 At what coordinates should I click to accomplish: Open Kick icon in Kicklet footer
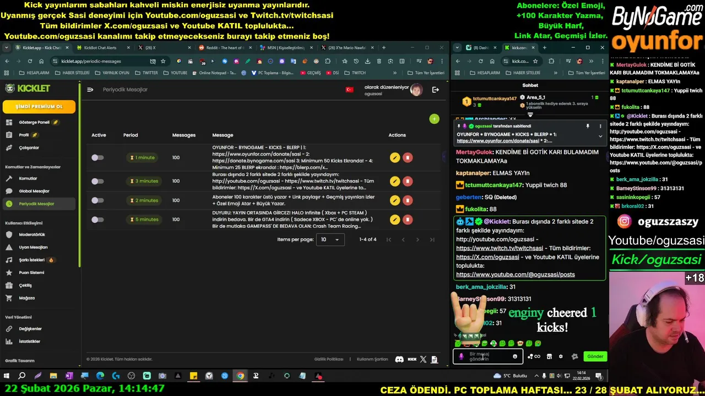click(x=412, y=359)
